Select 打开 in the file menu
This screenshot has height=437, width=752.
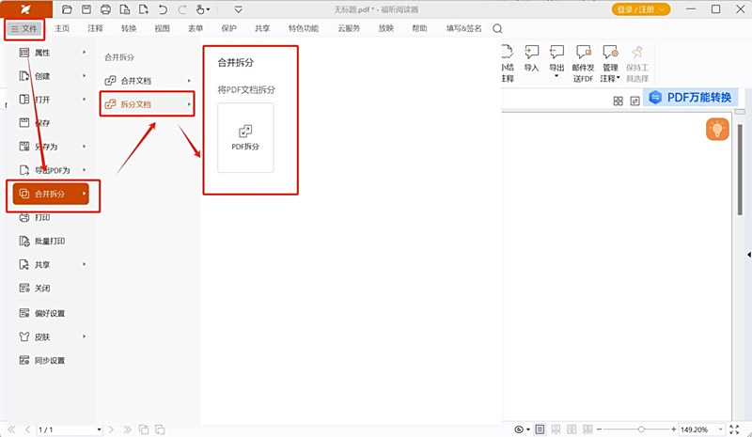(53, 100)
